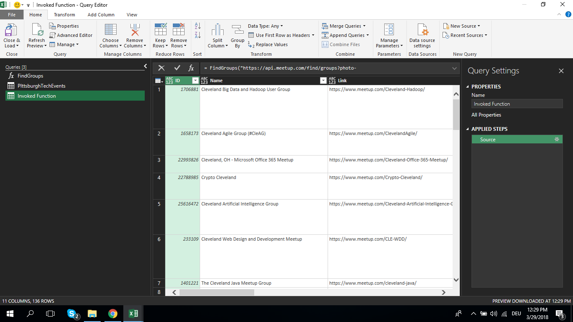Image resolution: width=573 pixels, height=322 pixels.
Task: Click the Split Column icon
Action: click(x=217, y=31)
